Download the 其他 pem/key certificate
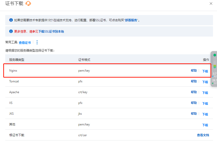217x163 pixels. (x=205, y=125)
